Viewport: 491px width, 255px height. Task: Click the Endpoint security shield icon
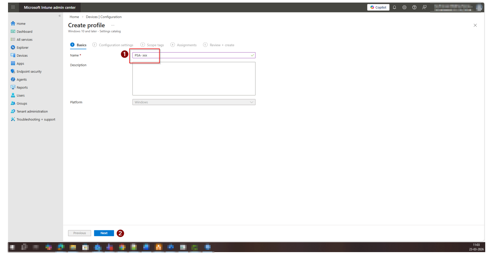point(13,71)
